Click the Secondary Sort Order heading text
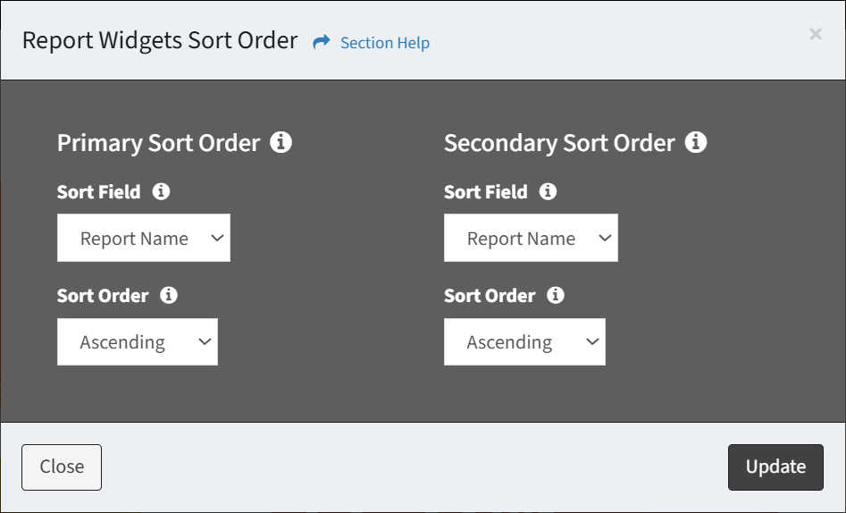The image size is (846, 513). 559,143
